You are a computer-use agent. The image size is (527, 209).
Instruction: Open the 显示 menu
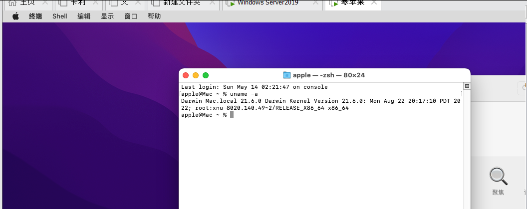coord(107,16)
